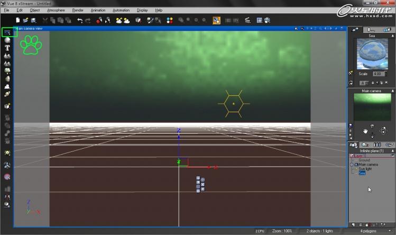Select the Sea item in layer list

362,173
